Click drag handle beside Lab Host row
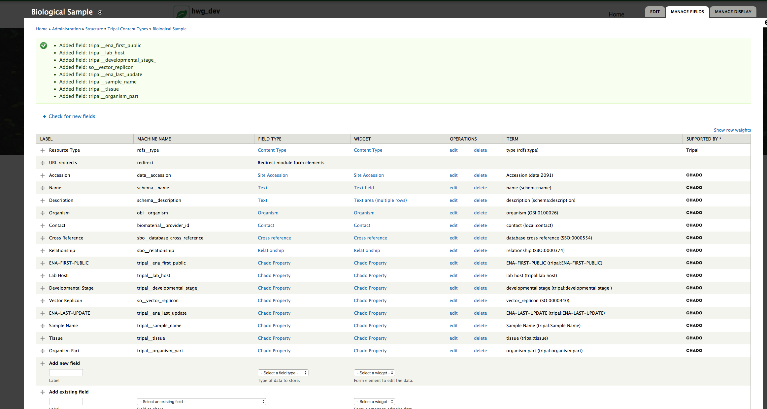This screenshot has height=409, width=767. coord(43,276)
